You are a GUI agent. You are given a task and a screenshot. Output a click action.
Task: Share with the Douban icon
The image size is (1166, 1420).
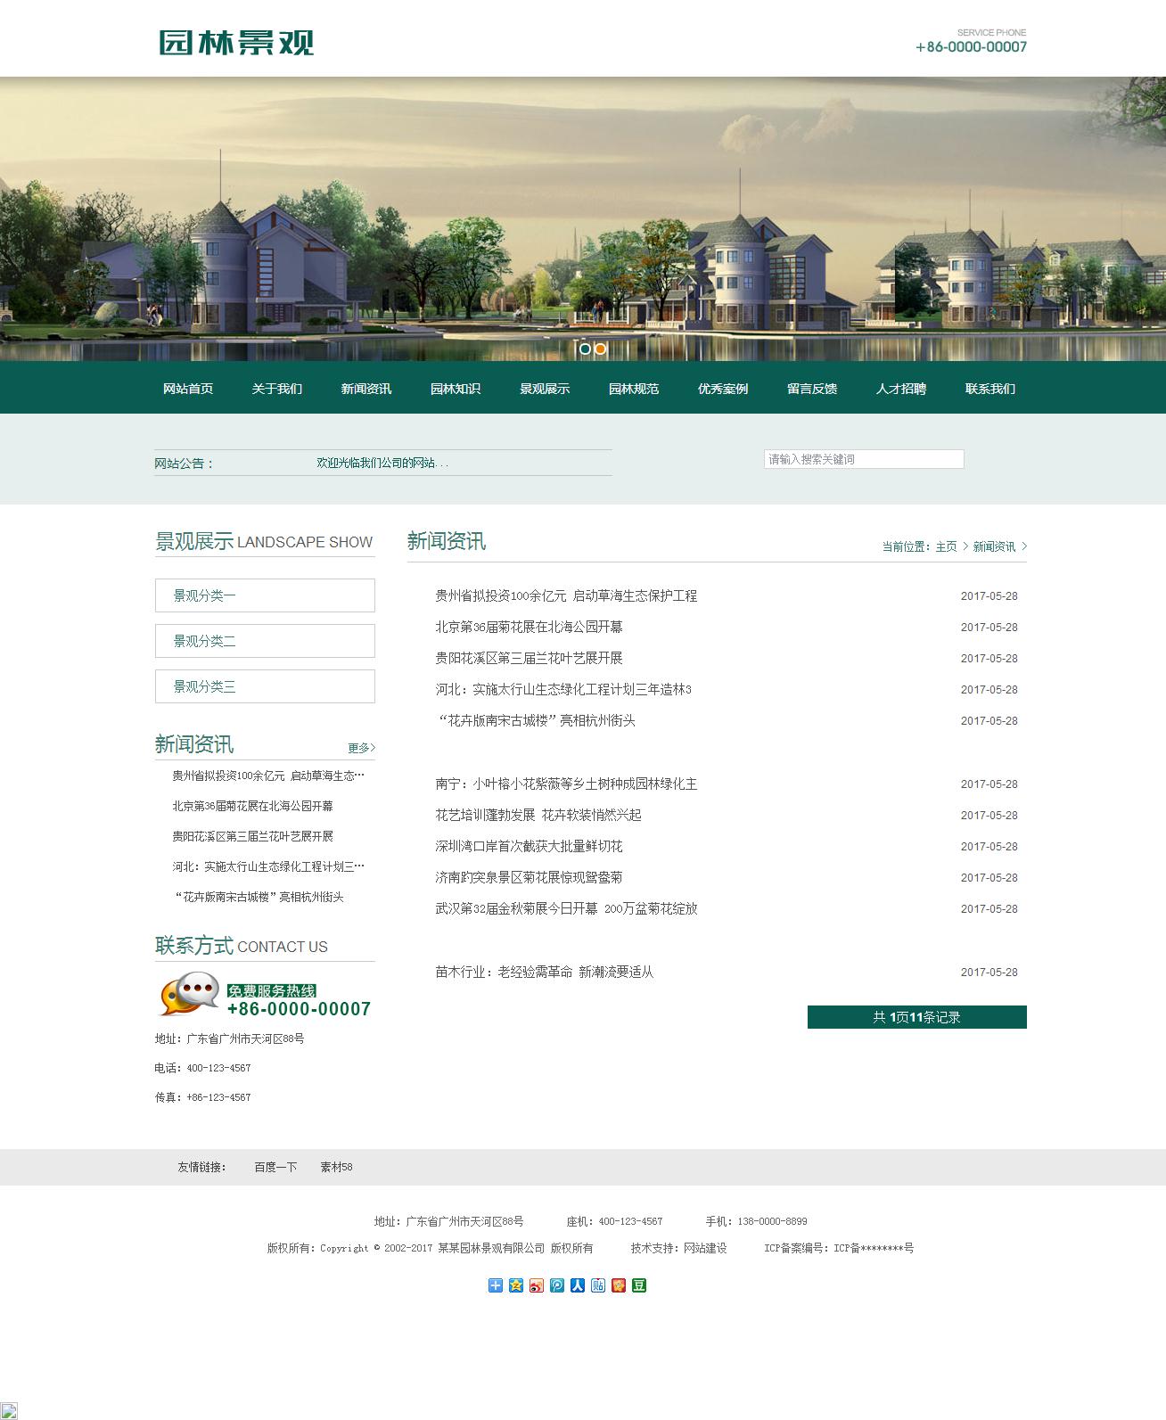tap(639, 1285)
